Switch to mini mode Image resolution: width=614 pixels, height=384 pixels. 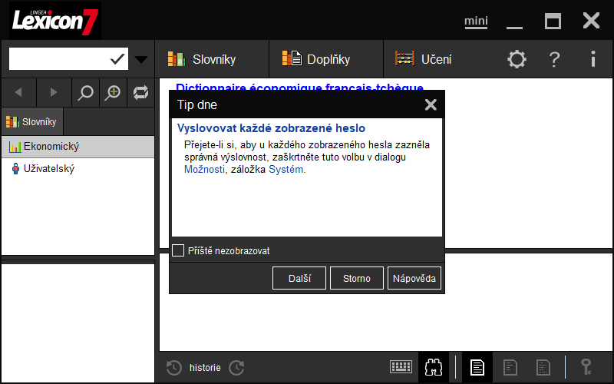pos(476,21)
